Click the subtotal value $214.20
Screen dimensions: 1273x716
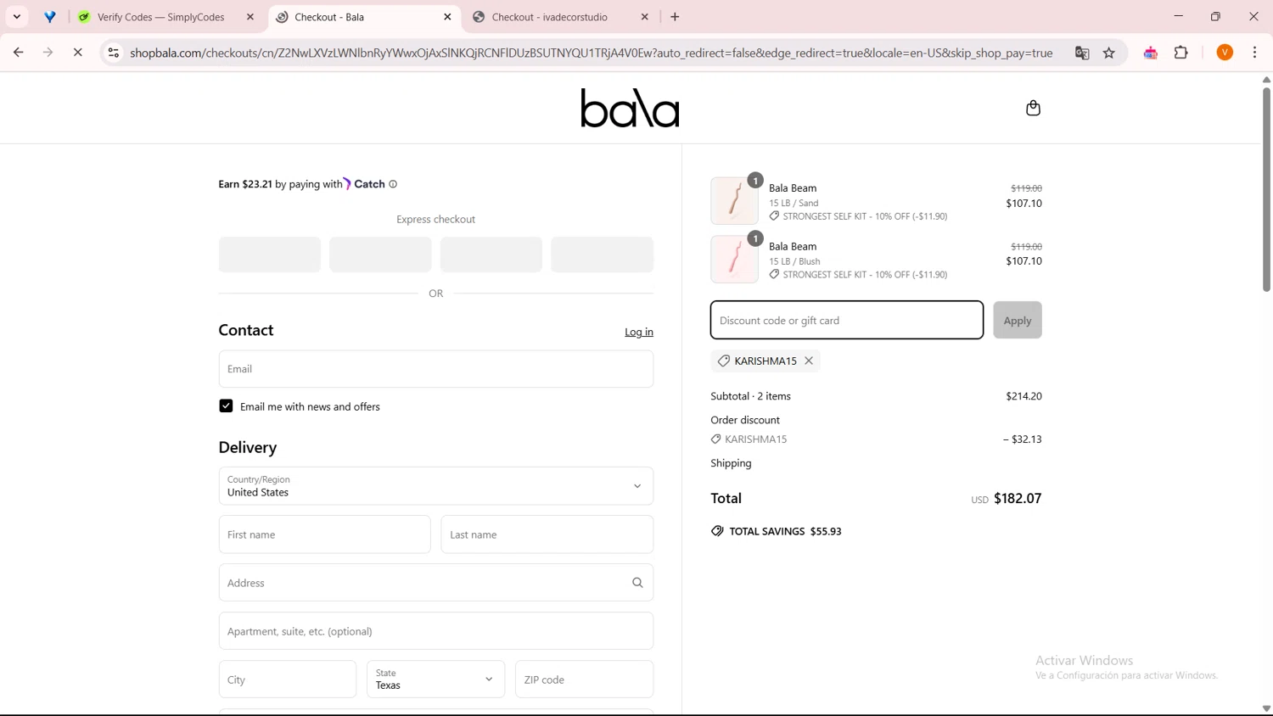(x=1023, y=396)
